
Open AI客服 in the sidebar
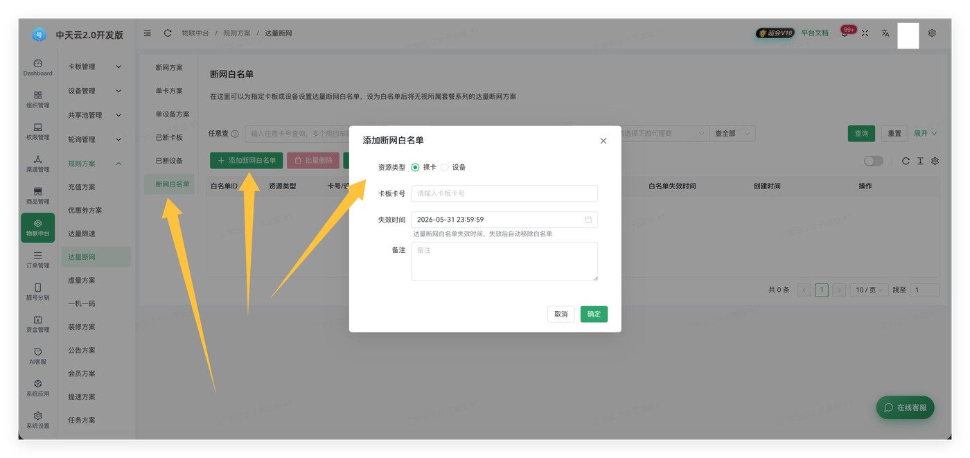[x=37, y=356]
